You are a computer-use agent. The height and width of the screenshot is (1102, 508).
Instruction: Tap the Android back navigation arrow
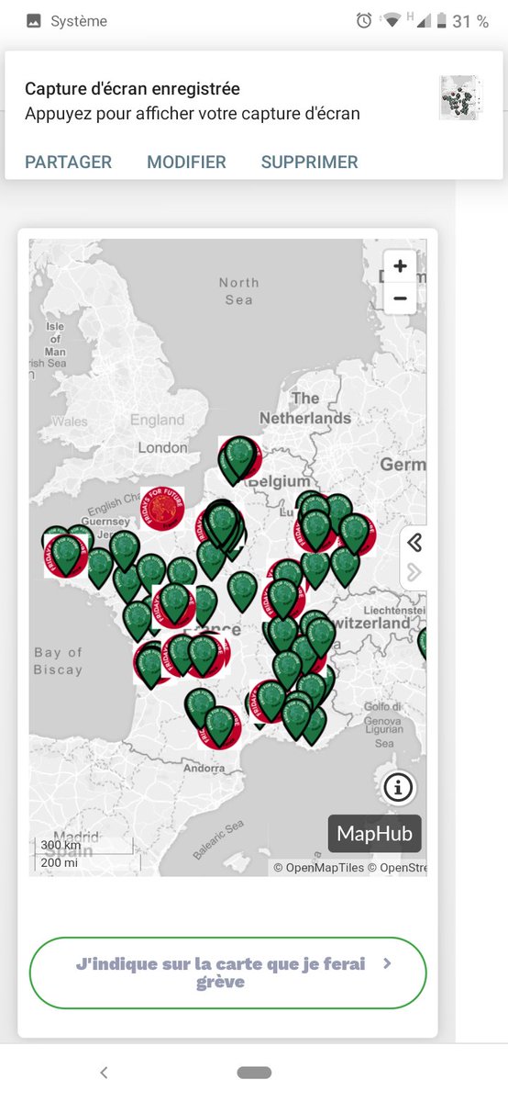104,1072
